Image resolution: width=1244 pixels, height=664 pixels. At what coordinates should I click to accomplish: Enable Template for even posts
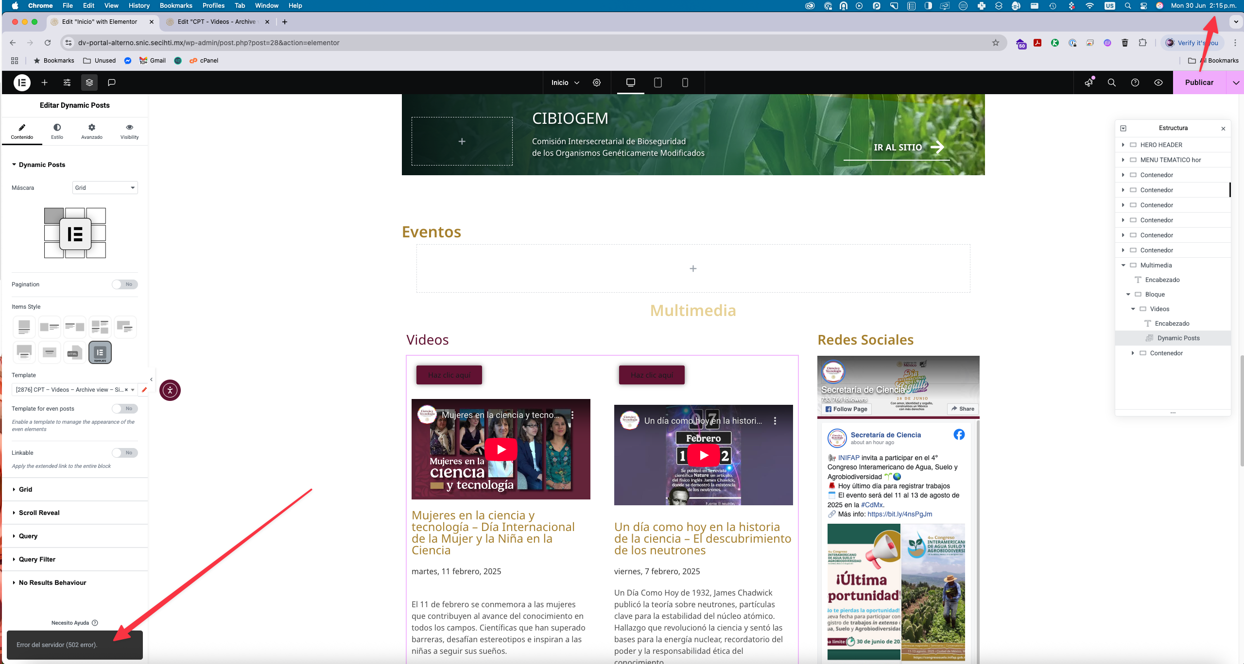(124, 409)
